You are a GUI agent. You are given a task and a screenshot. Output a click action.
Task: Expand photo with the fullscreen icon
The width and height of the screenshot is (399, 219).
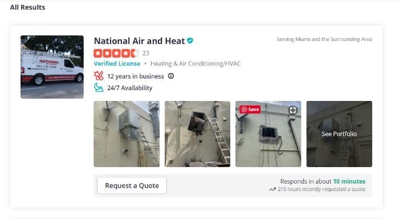pyautogui.click(x=293, y=110)
